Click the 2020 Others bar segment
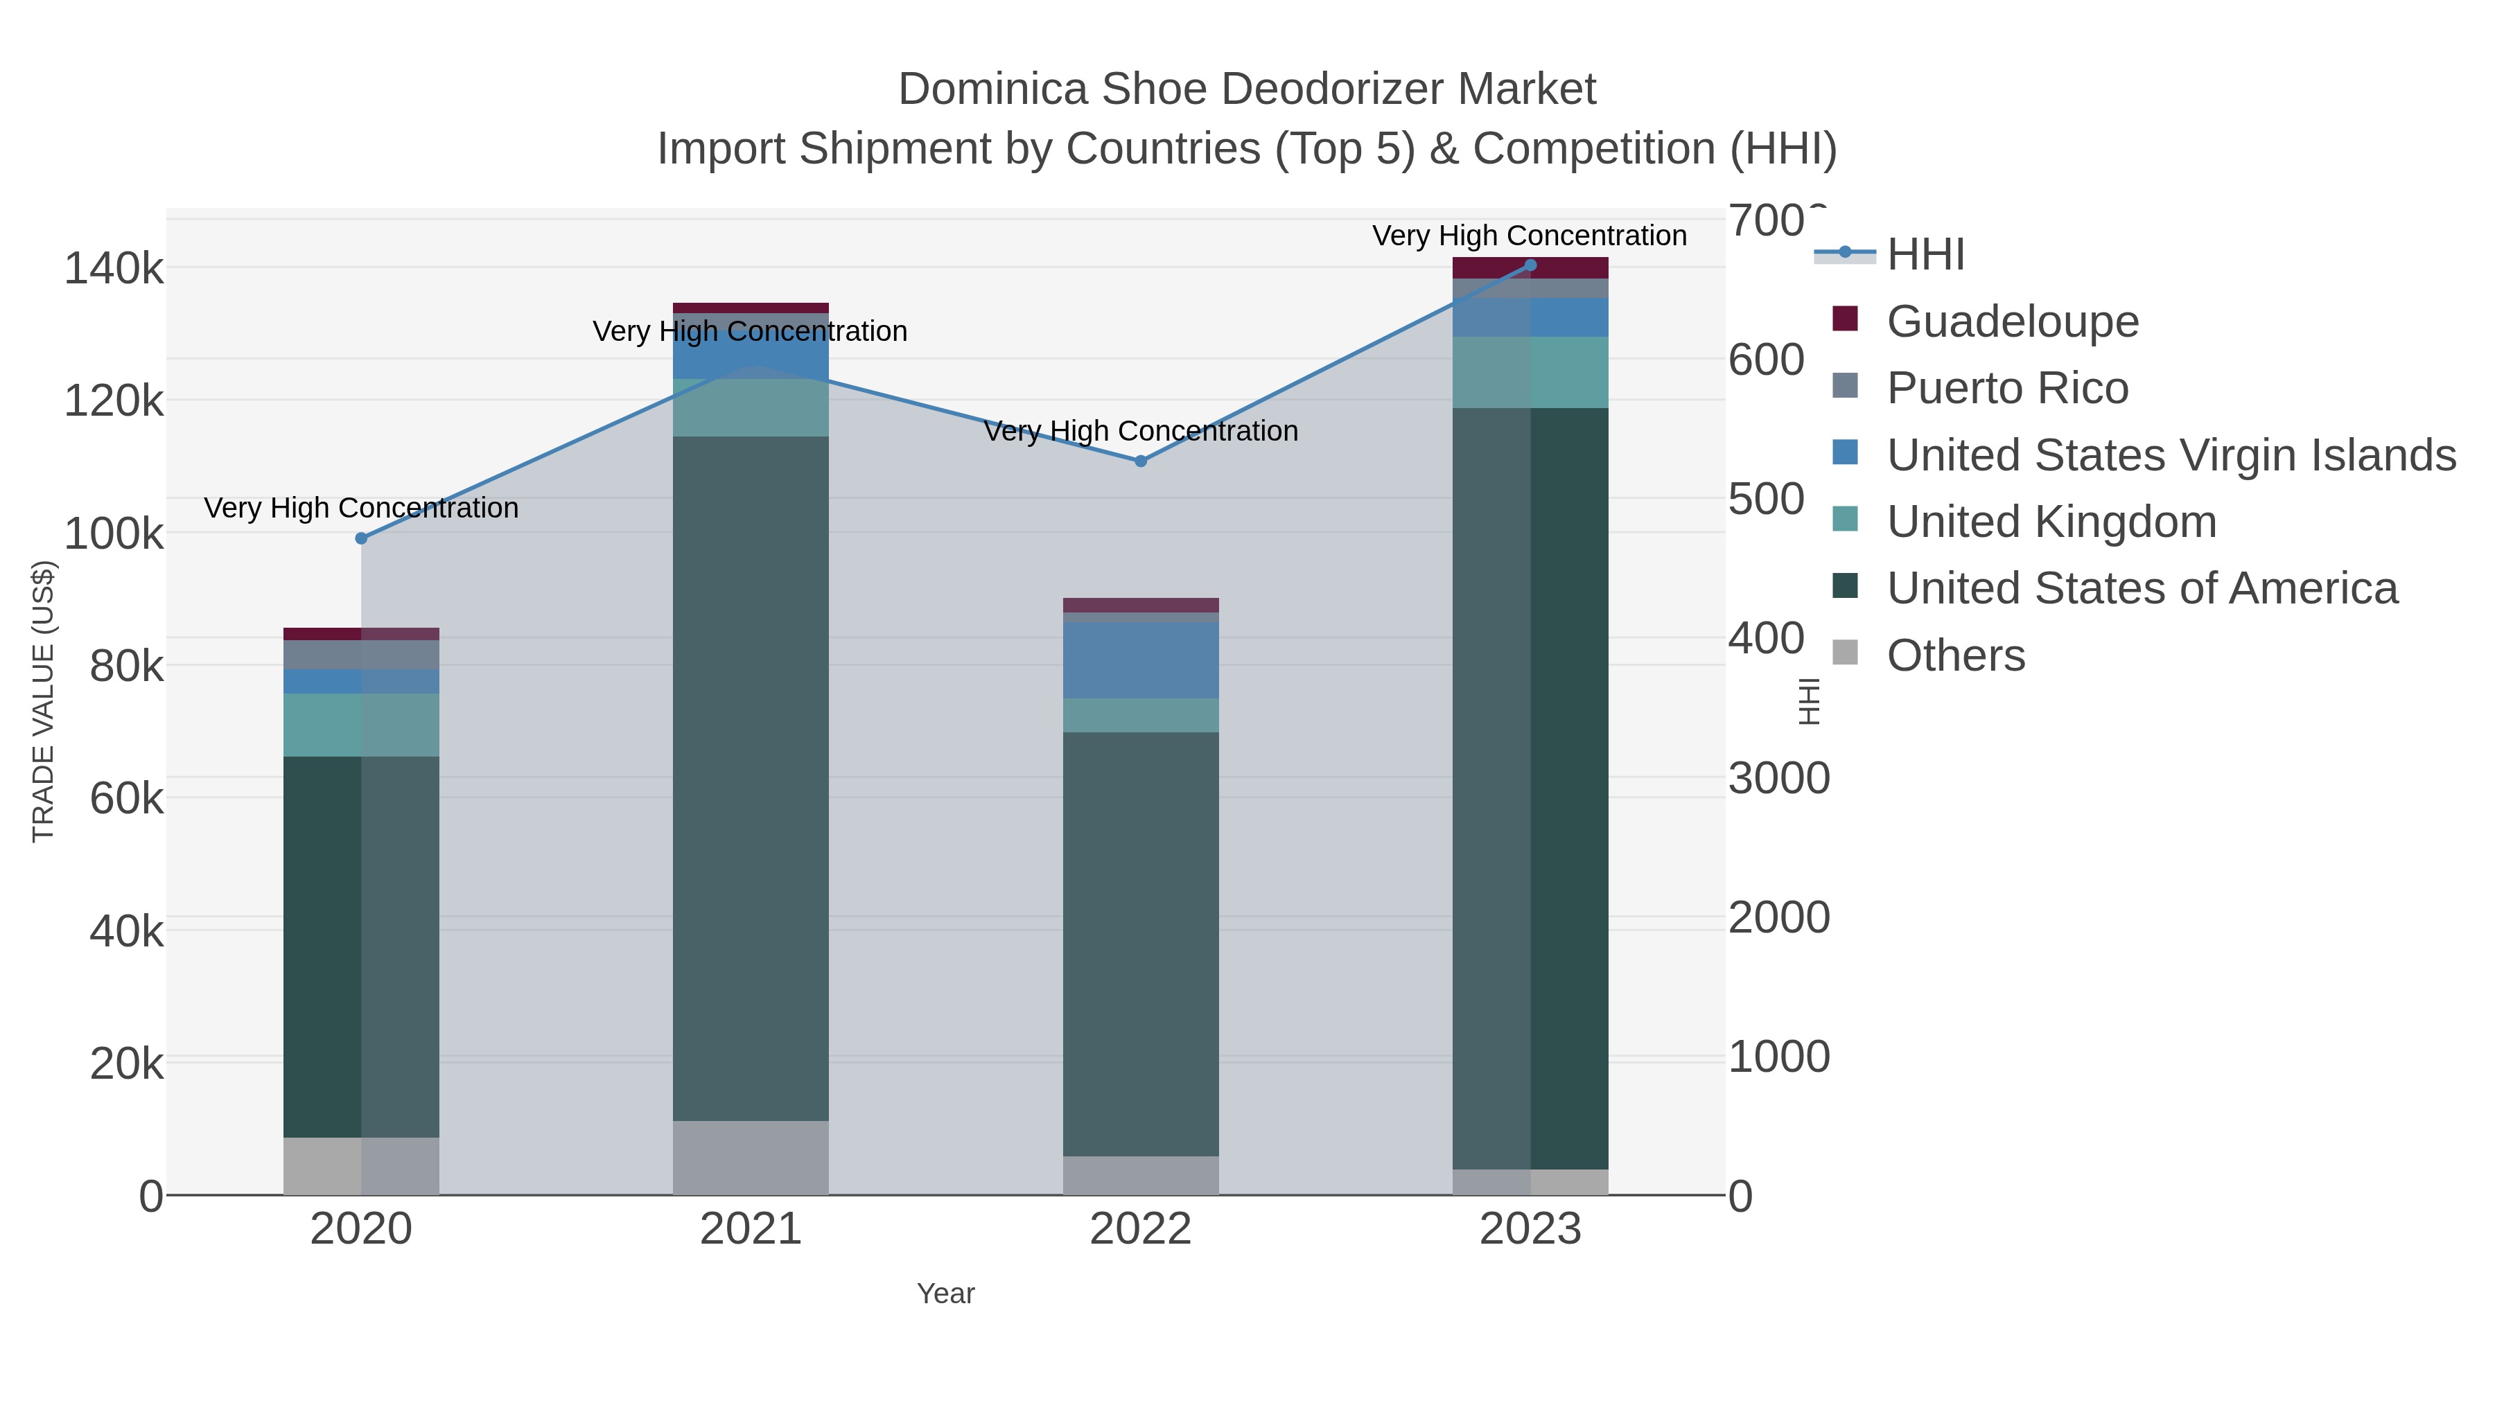This screenshot has height=1403, width=2495. pos(361,1166)
